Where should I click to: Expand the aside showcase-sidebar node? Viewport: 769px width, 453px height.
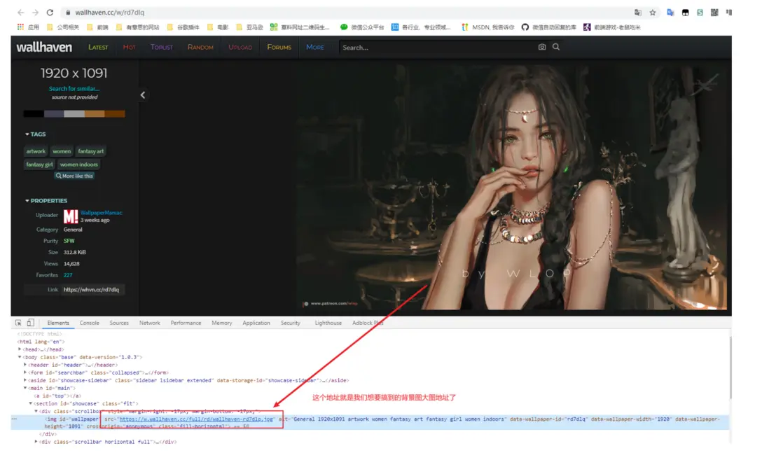pos(25,380)
